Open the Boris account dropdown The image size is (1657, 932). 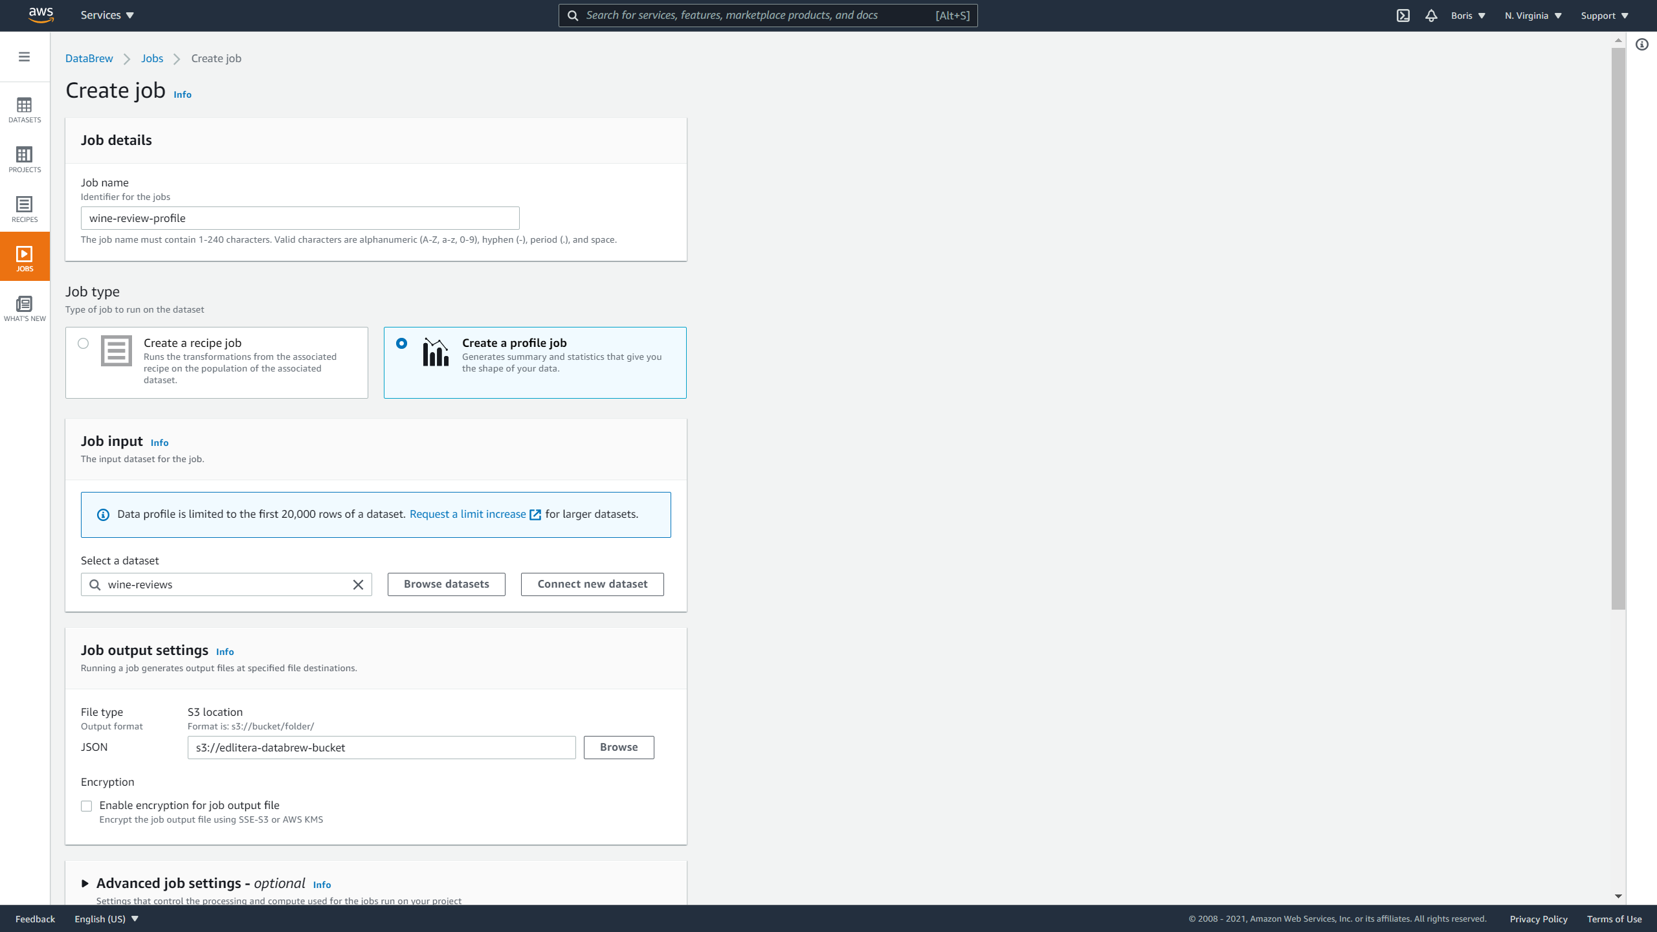pos(1468,16)
